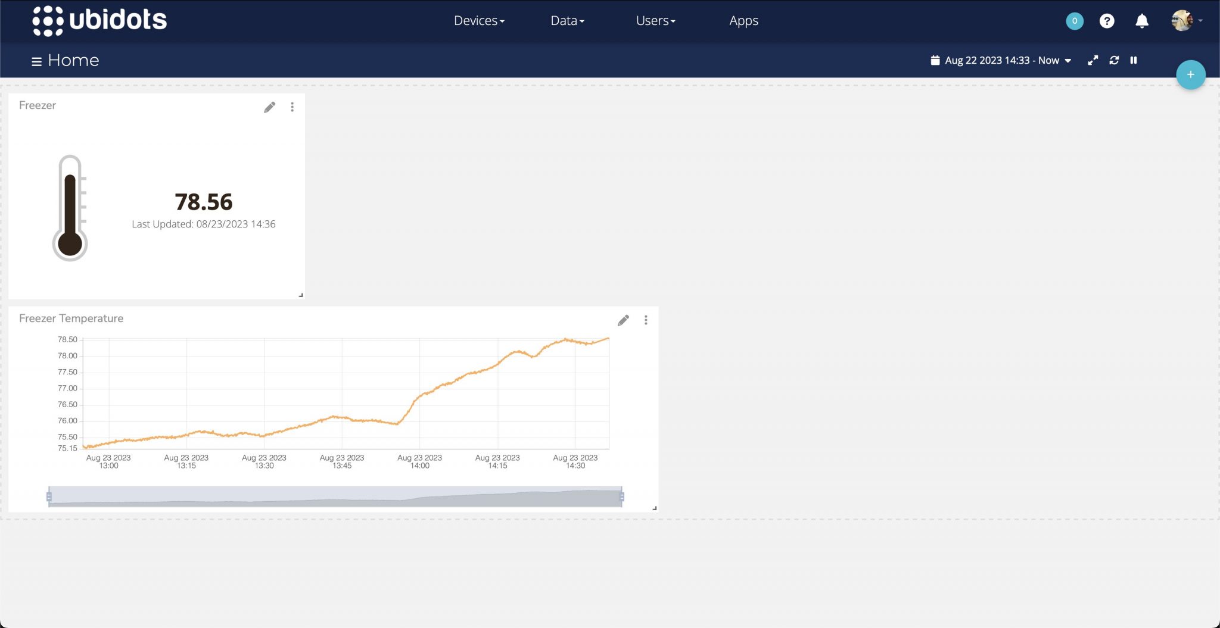The height and width of the screenshot is (628, 1220).
Task: Open the user profile avatar menu
Action: (x=1183, y=21)
